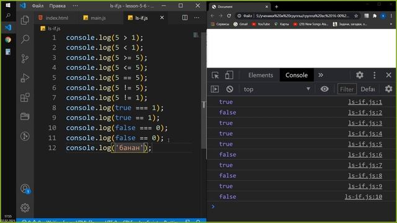Open Chrome from the taskbar
The width and height of the screenshot is (397, 223).
click(8, 40)
